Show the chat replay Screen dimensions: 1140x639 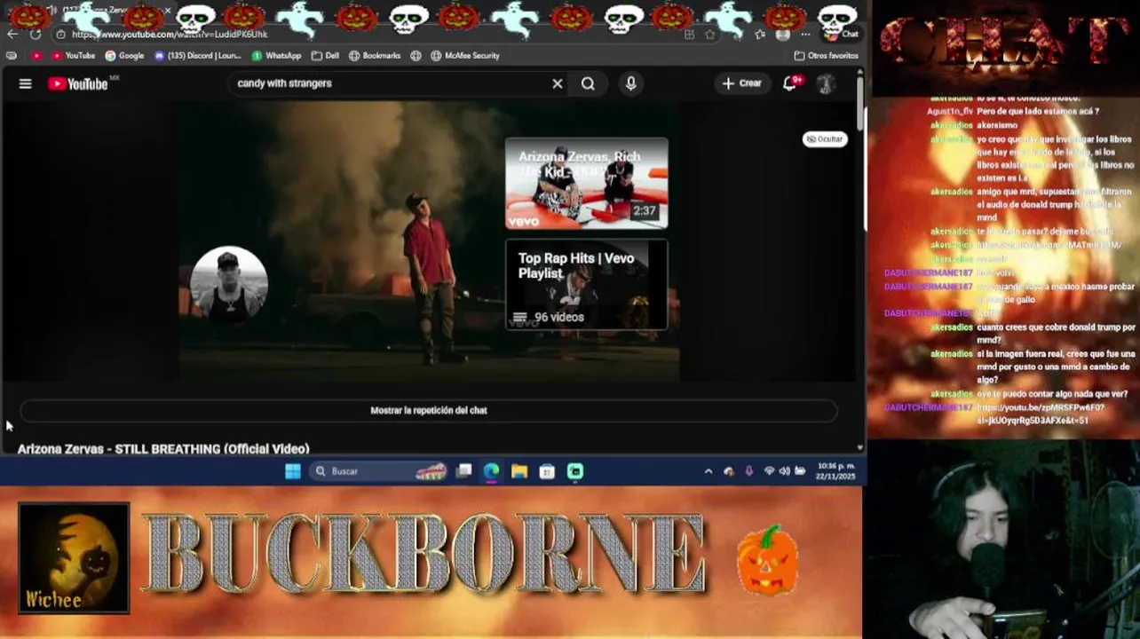point(429,410)
